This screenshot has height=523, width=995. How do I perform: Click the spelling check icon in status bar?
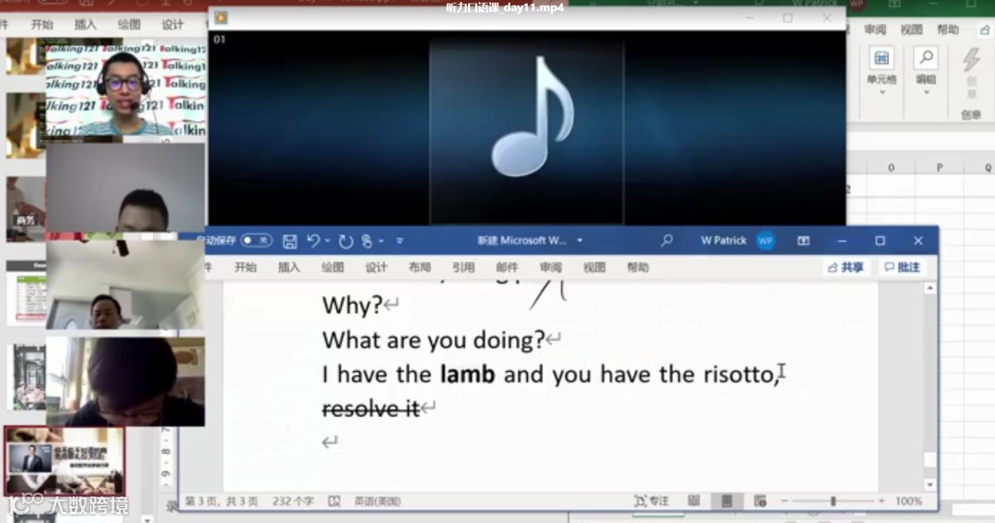pyautogui.click(x=334, y=501)
